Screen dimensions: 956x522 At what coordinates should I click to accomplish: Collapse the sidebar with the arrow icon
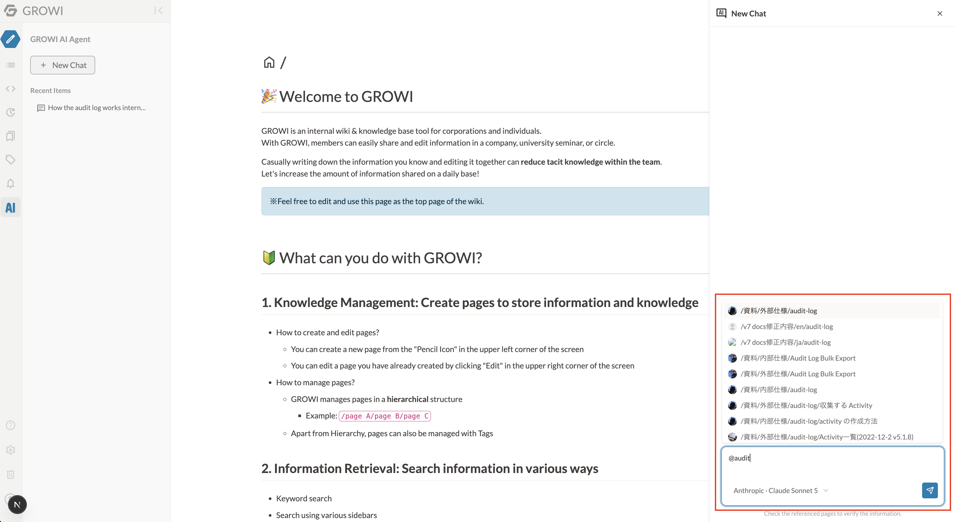[159, 11]
